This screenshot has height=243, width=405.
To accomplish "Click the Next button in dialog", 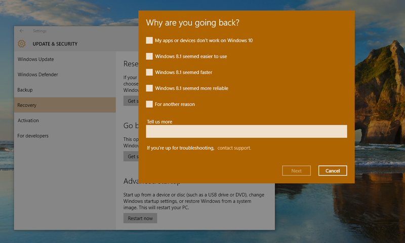I will click(x=296, y=171).
